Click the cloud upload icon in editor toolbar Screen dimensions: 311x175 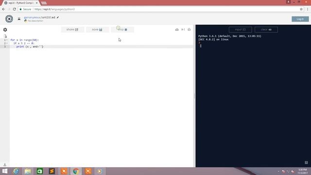(x=177, y=30)
